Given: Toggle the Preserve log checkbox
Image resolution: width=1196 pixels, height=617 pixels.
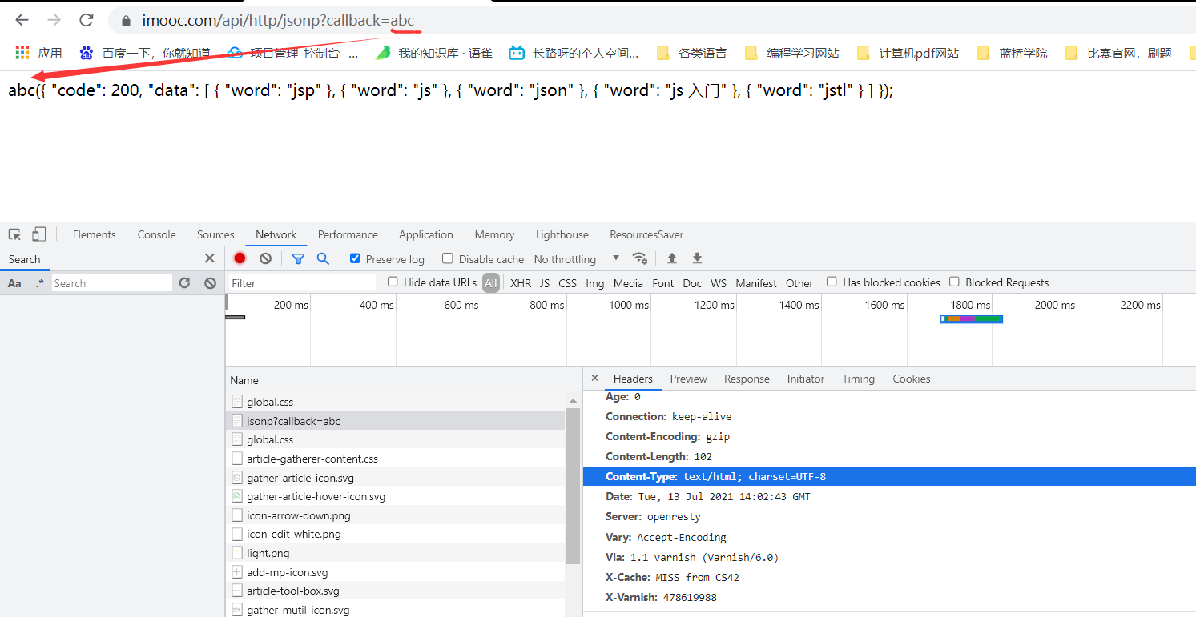Looking at the screenshot, I should point(355,258).
